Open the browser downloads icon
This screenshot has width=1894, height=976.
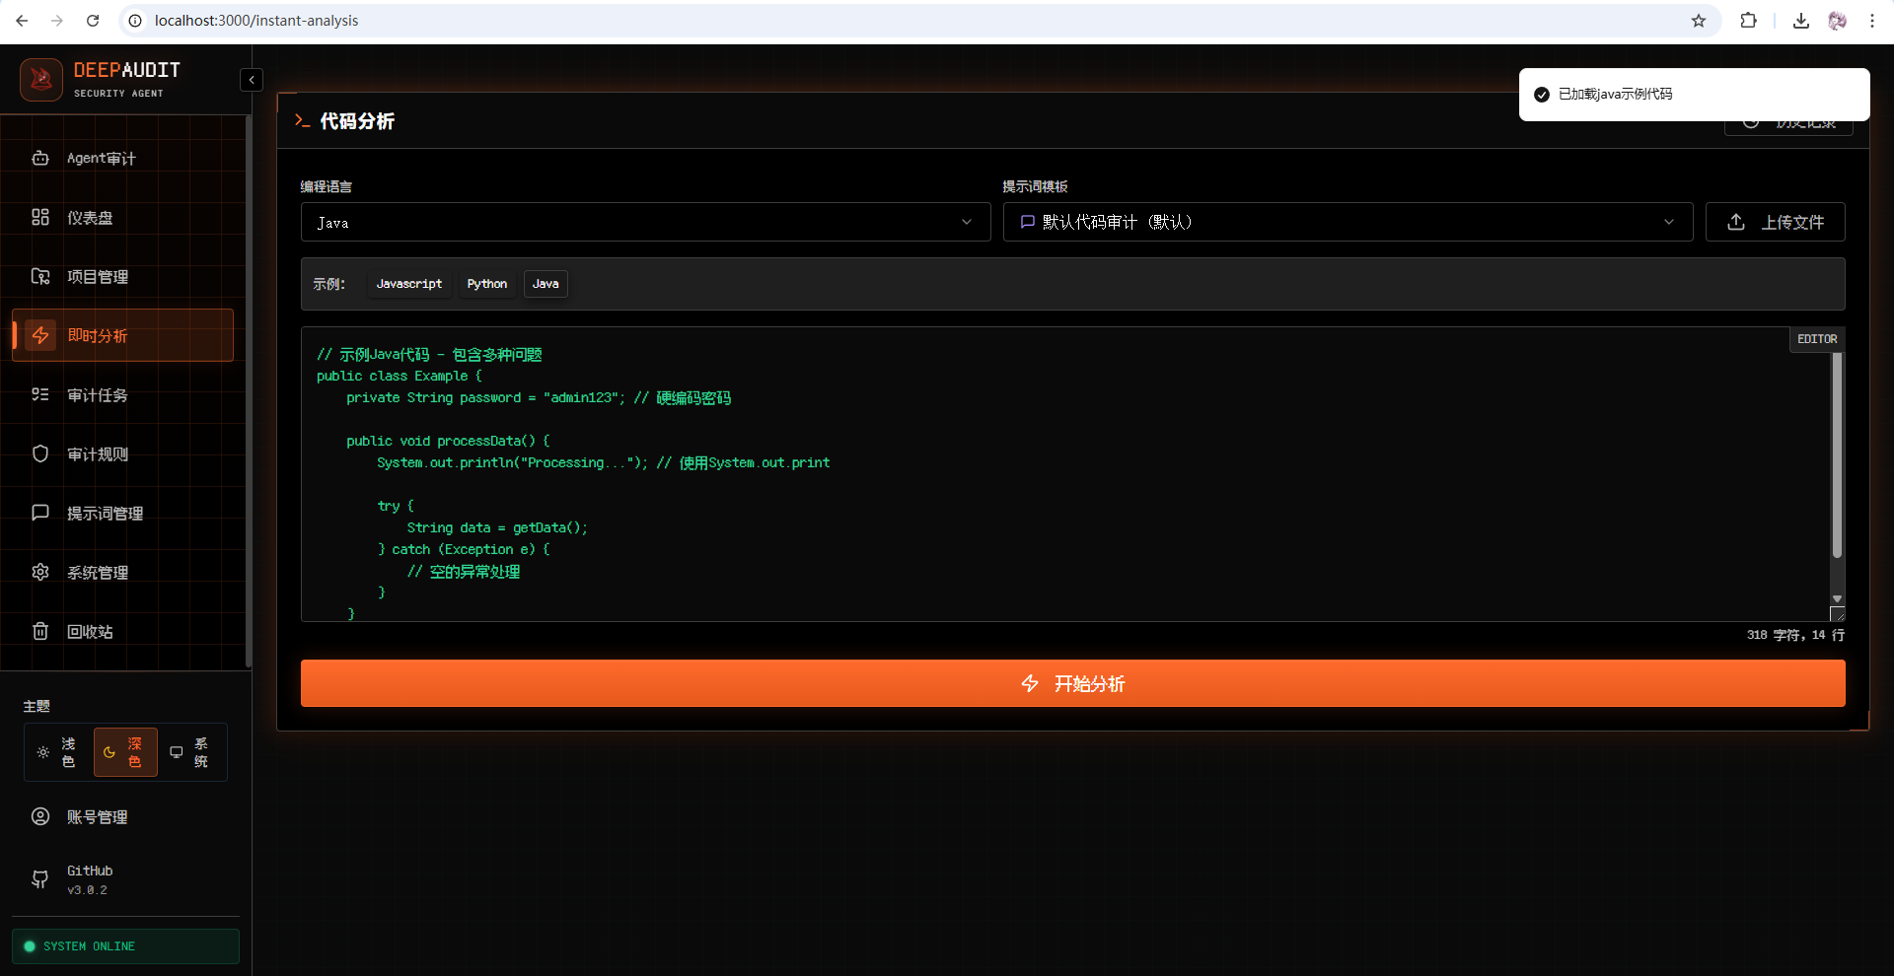coord(1801,21)
